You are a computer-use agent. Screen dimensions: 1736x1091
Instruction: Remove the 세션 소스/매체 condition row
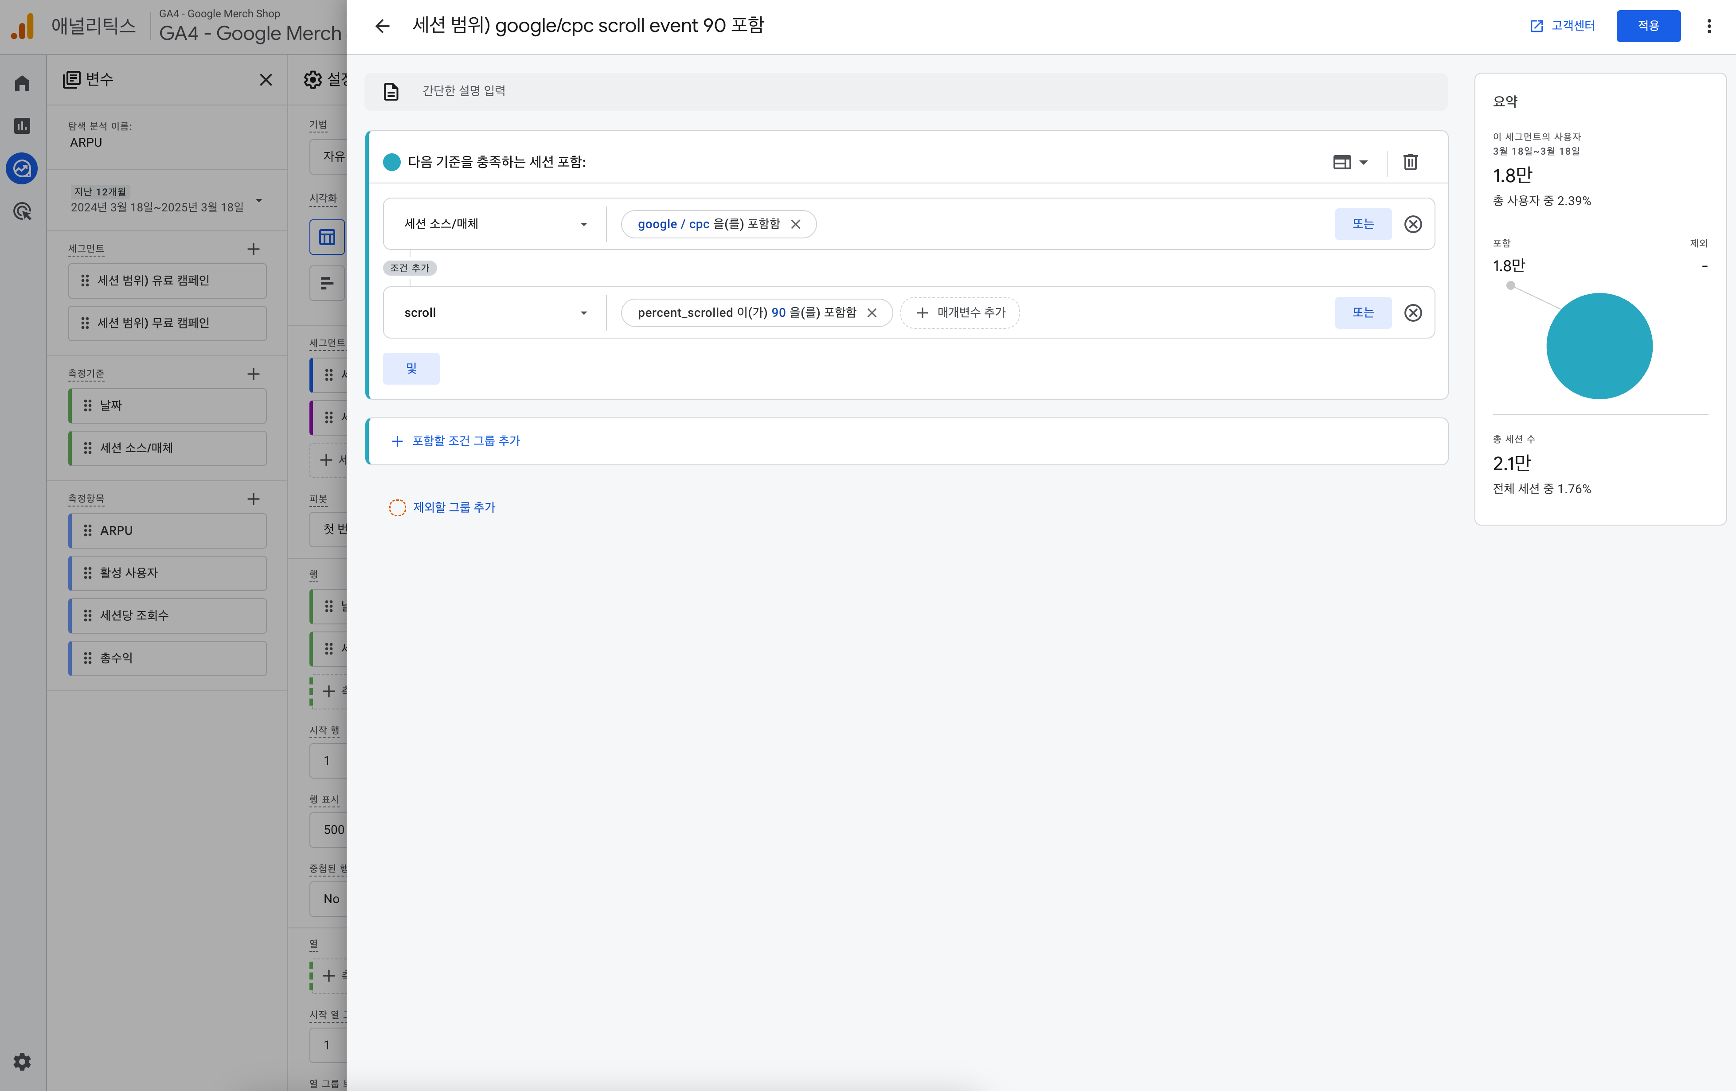click(x=1412, y=224)
